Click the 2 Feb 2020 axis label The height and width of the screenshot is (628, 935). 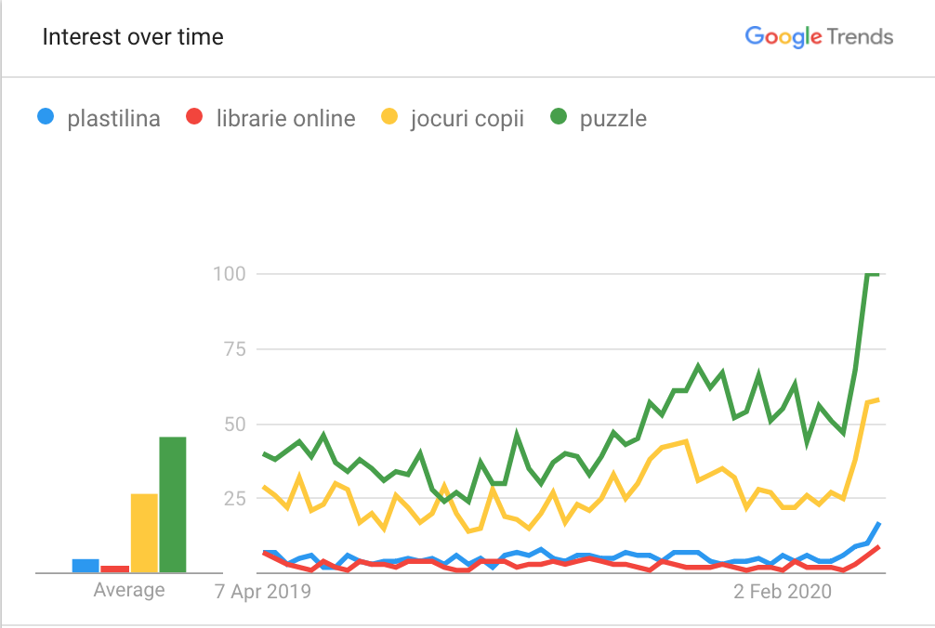click(x=783, y=591)
